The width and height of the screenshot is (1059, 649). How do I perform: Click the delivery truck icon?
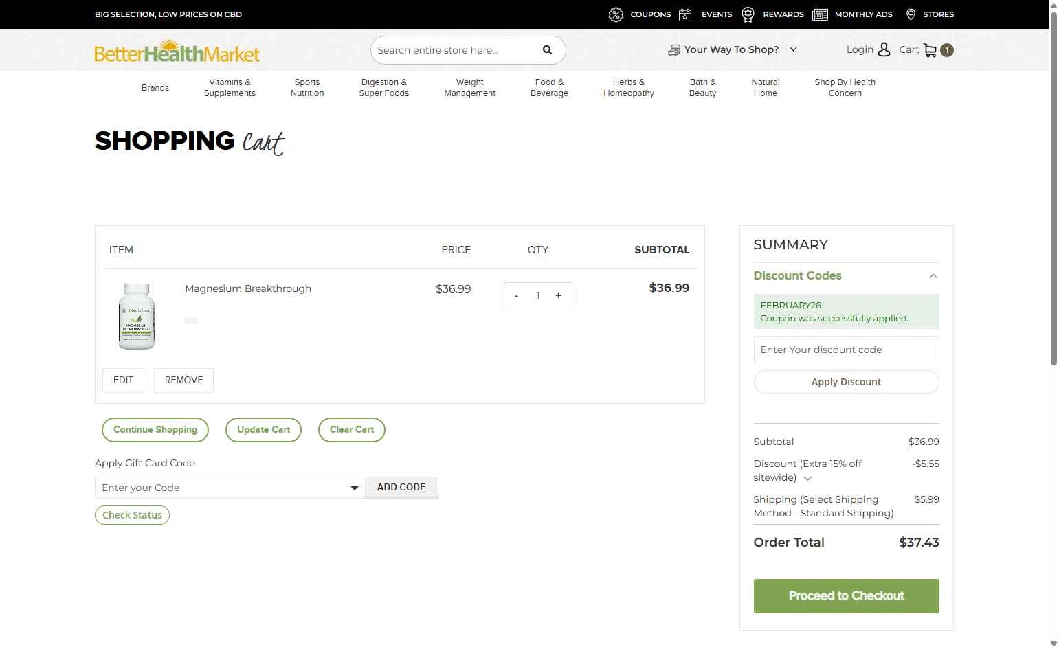coord(674,50)
